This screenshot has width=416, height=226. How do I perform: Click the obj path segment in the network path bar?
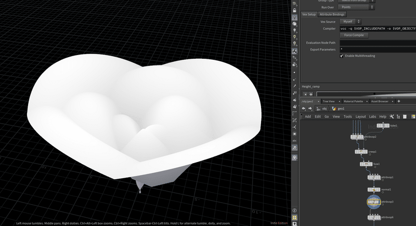(x=322, y=109)
